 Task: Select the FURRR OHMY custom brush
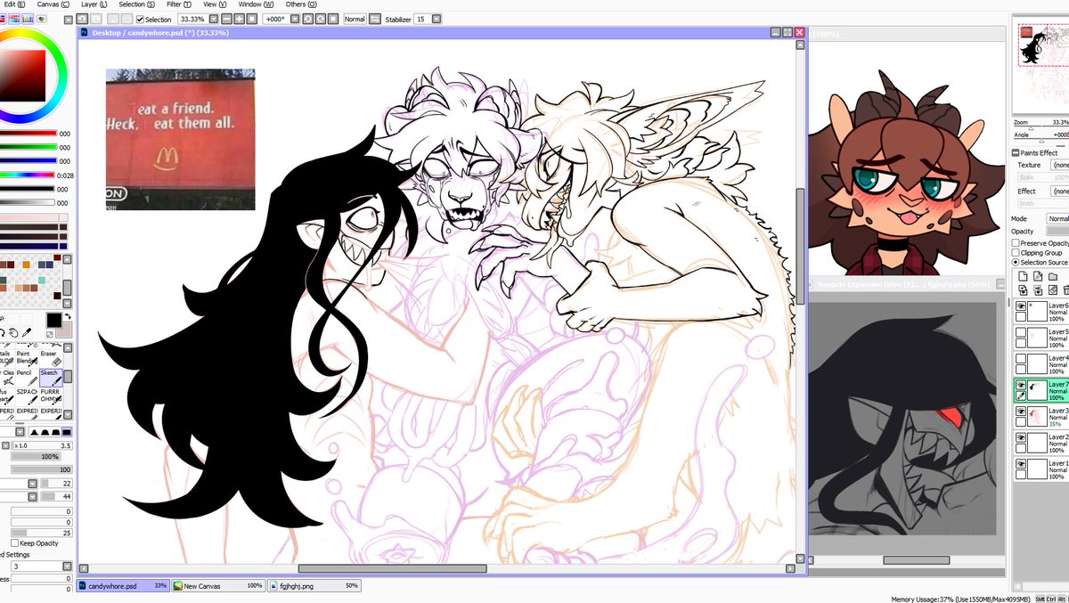point(51,397)
